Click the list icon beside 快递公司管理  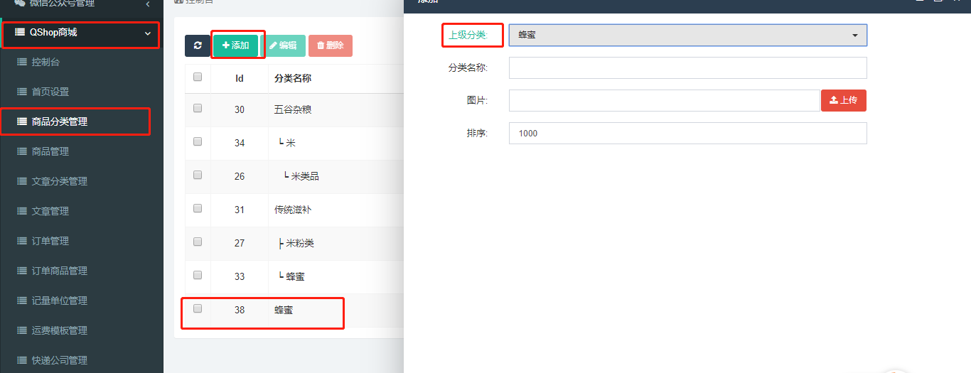coord(22,361)
